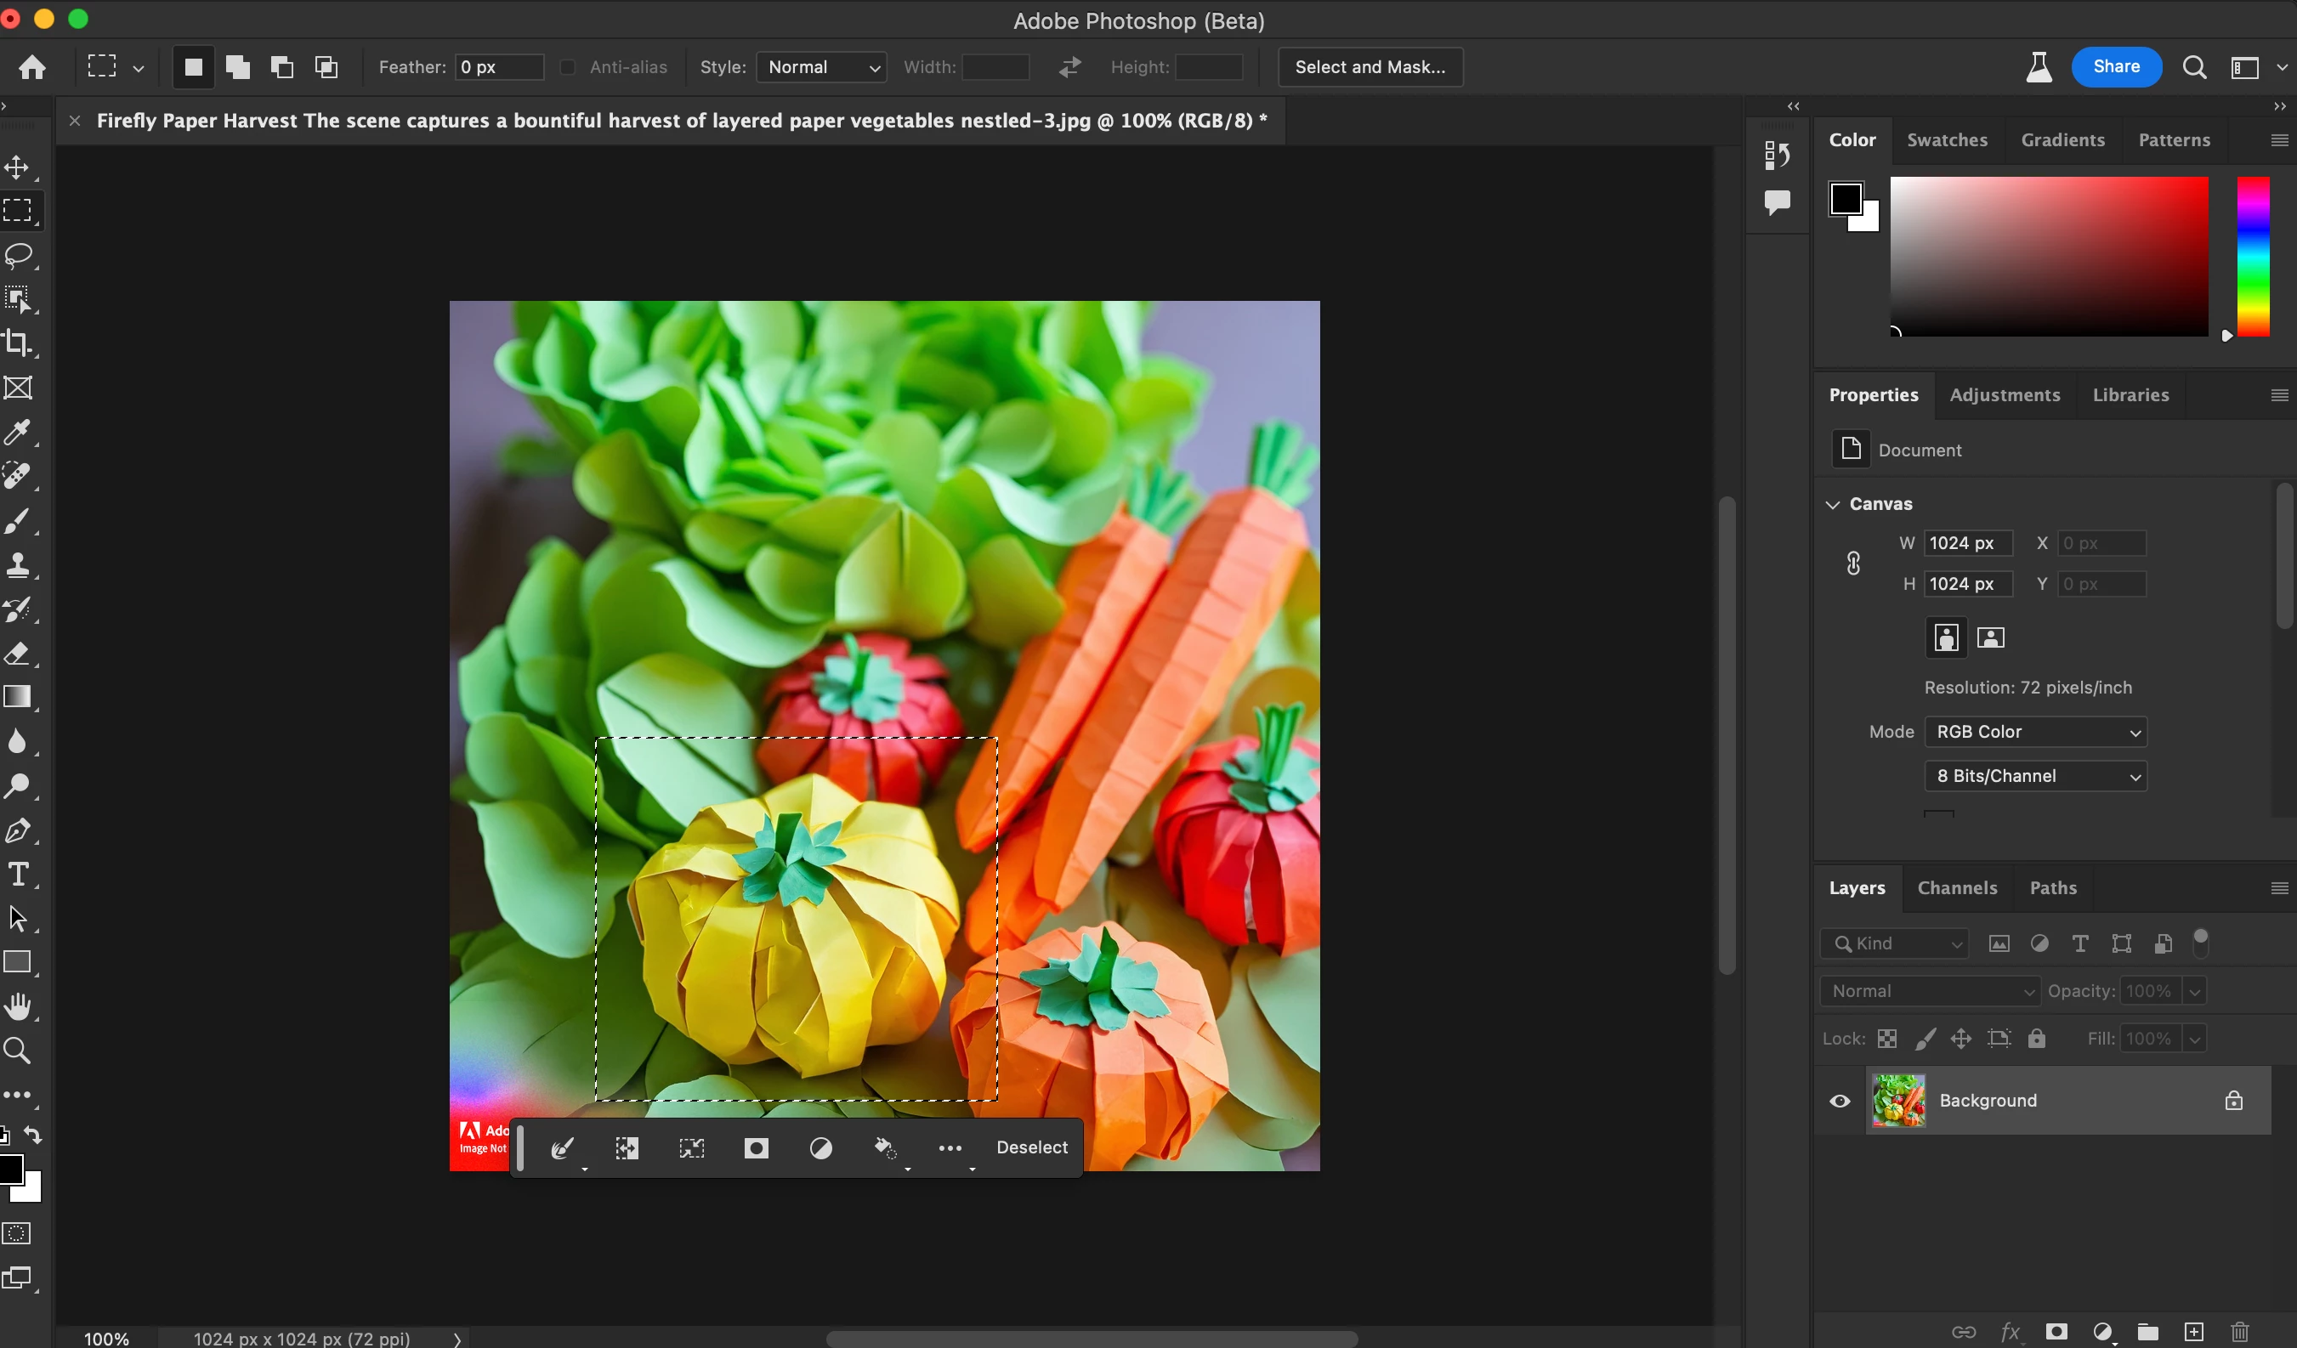Viewport: 2297px width, 1348px height.
Task: Click the Feather input field
Action: (499, 67)
